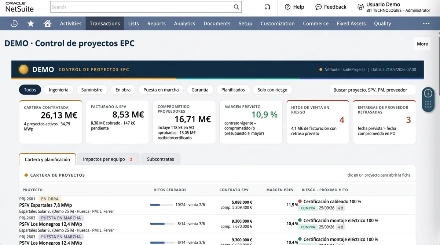Select the Todos filter chip
This screenshot has width=440, height=245.
30,90
